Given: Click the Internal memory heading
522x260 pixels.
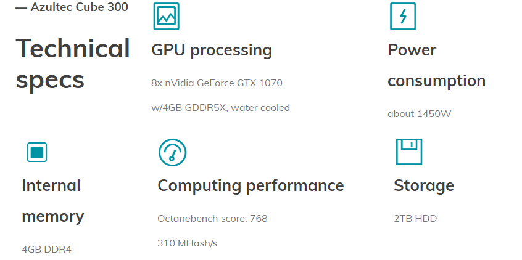Looking at the screenshot, I should click(x=52, y=201).
